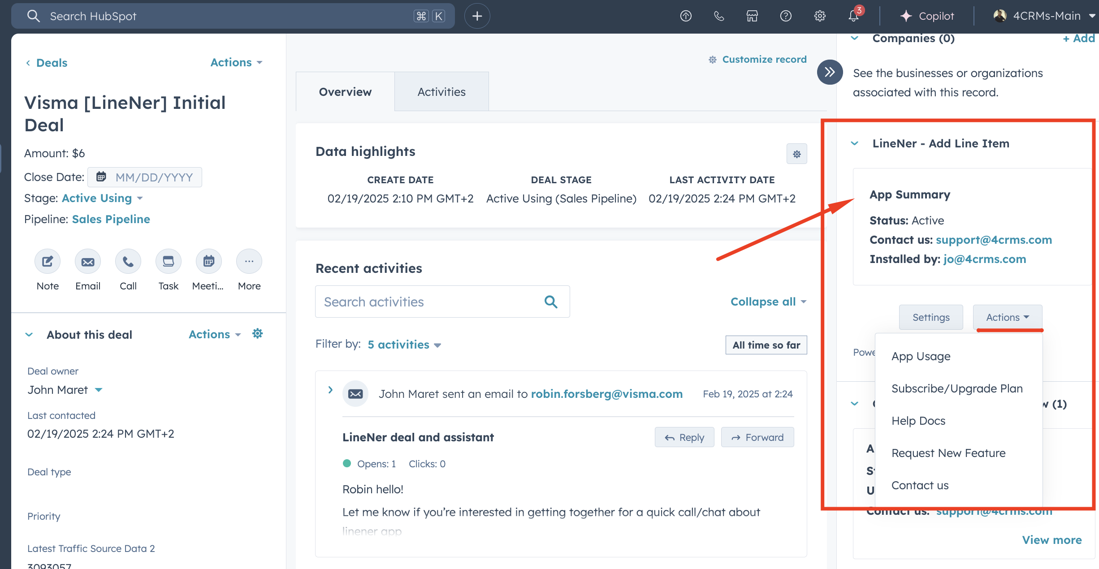This screenshot has width=1099, height=569.
Task: Collapse the Companies section
Action: 855,39
